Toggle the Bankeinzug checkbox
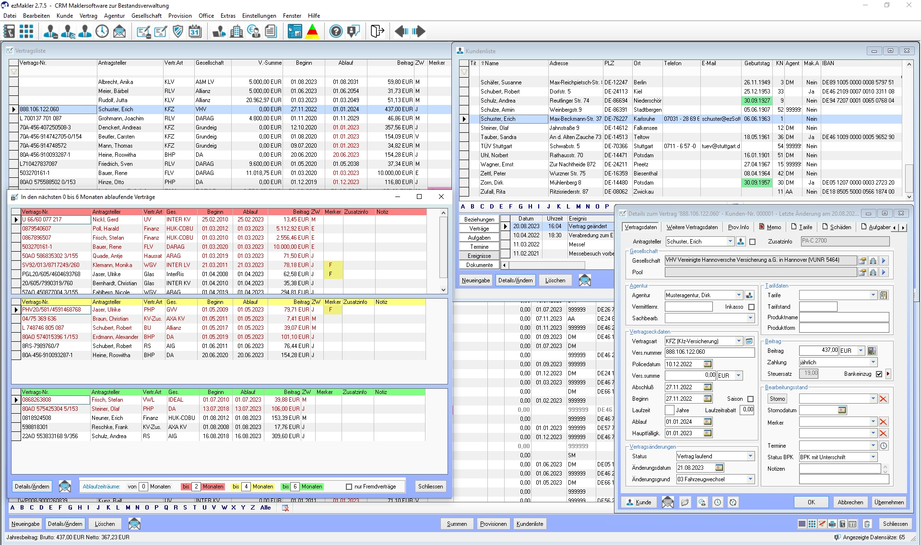Image resolution: width=921 pixels, height=545 pixels. 879,374
